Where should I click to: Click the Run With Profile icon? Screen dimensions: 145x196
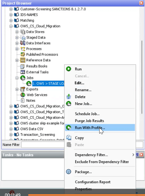coord(68,128)
